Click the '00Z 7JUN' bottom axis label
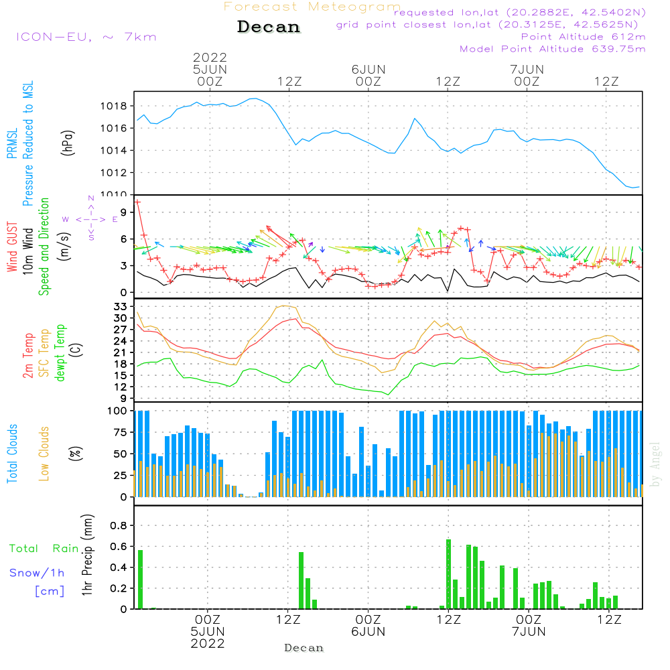This screenshot has width=670, height=670. click(529, 626)
